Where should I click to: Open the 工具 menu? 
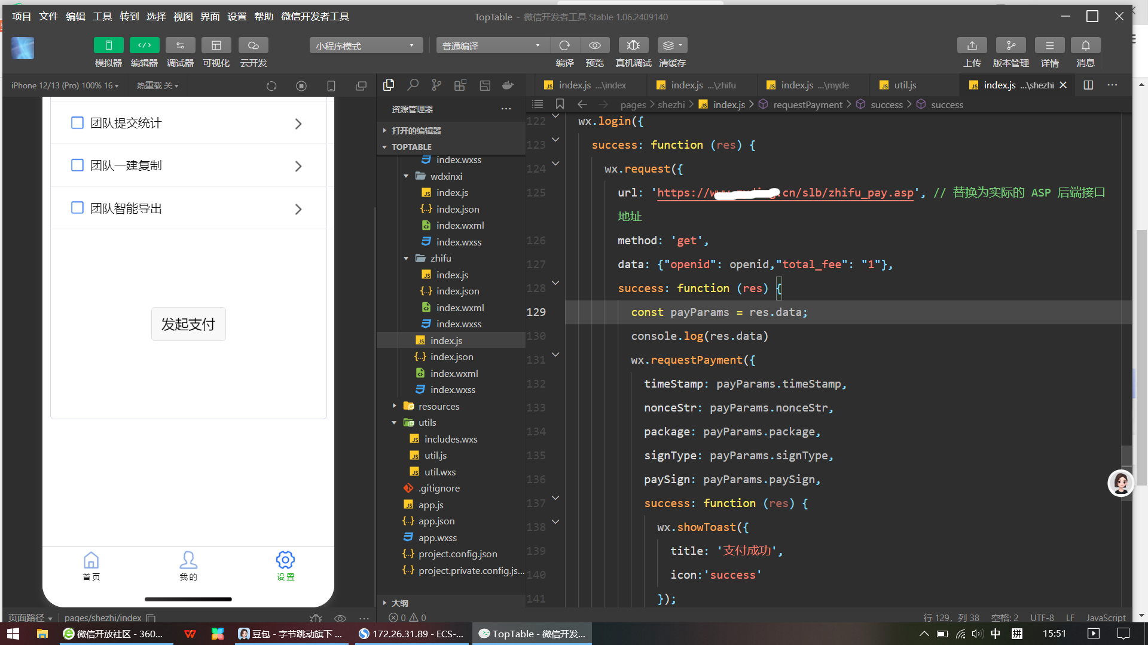(102, 17)
